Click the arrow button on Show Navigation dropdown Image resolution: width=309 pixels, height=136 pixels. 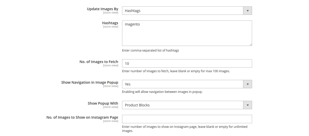247,84
